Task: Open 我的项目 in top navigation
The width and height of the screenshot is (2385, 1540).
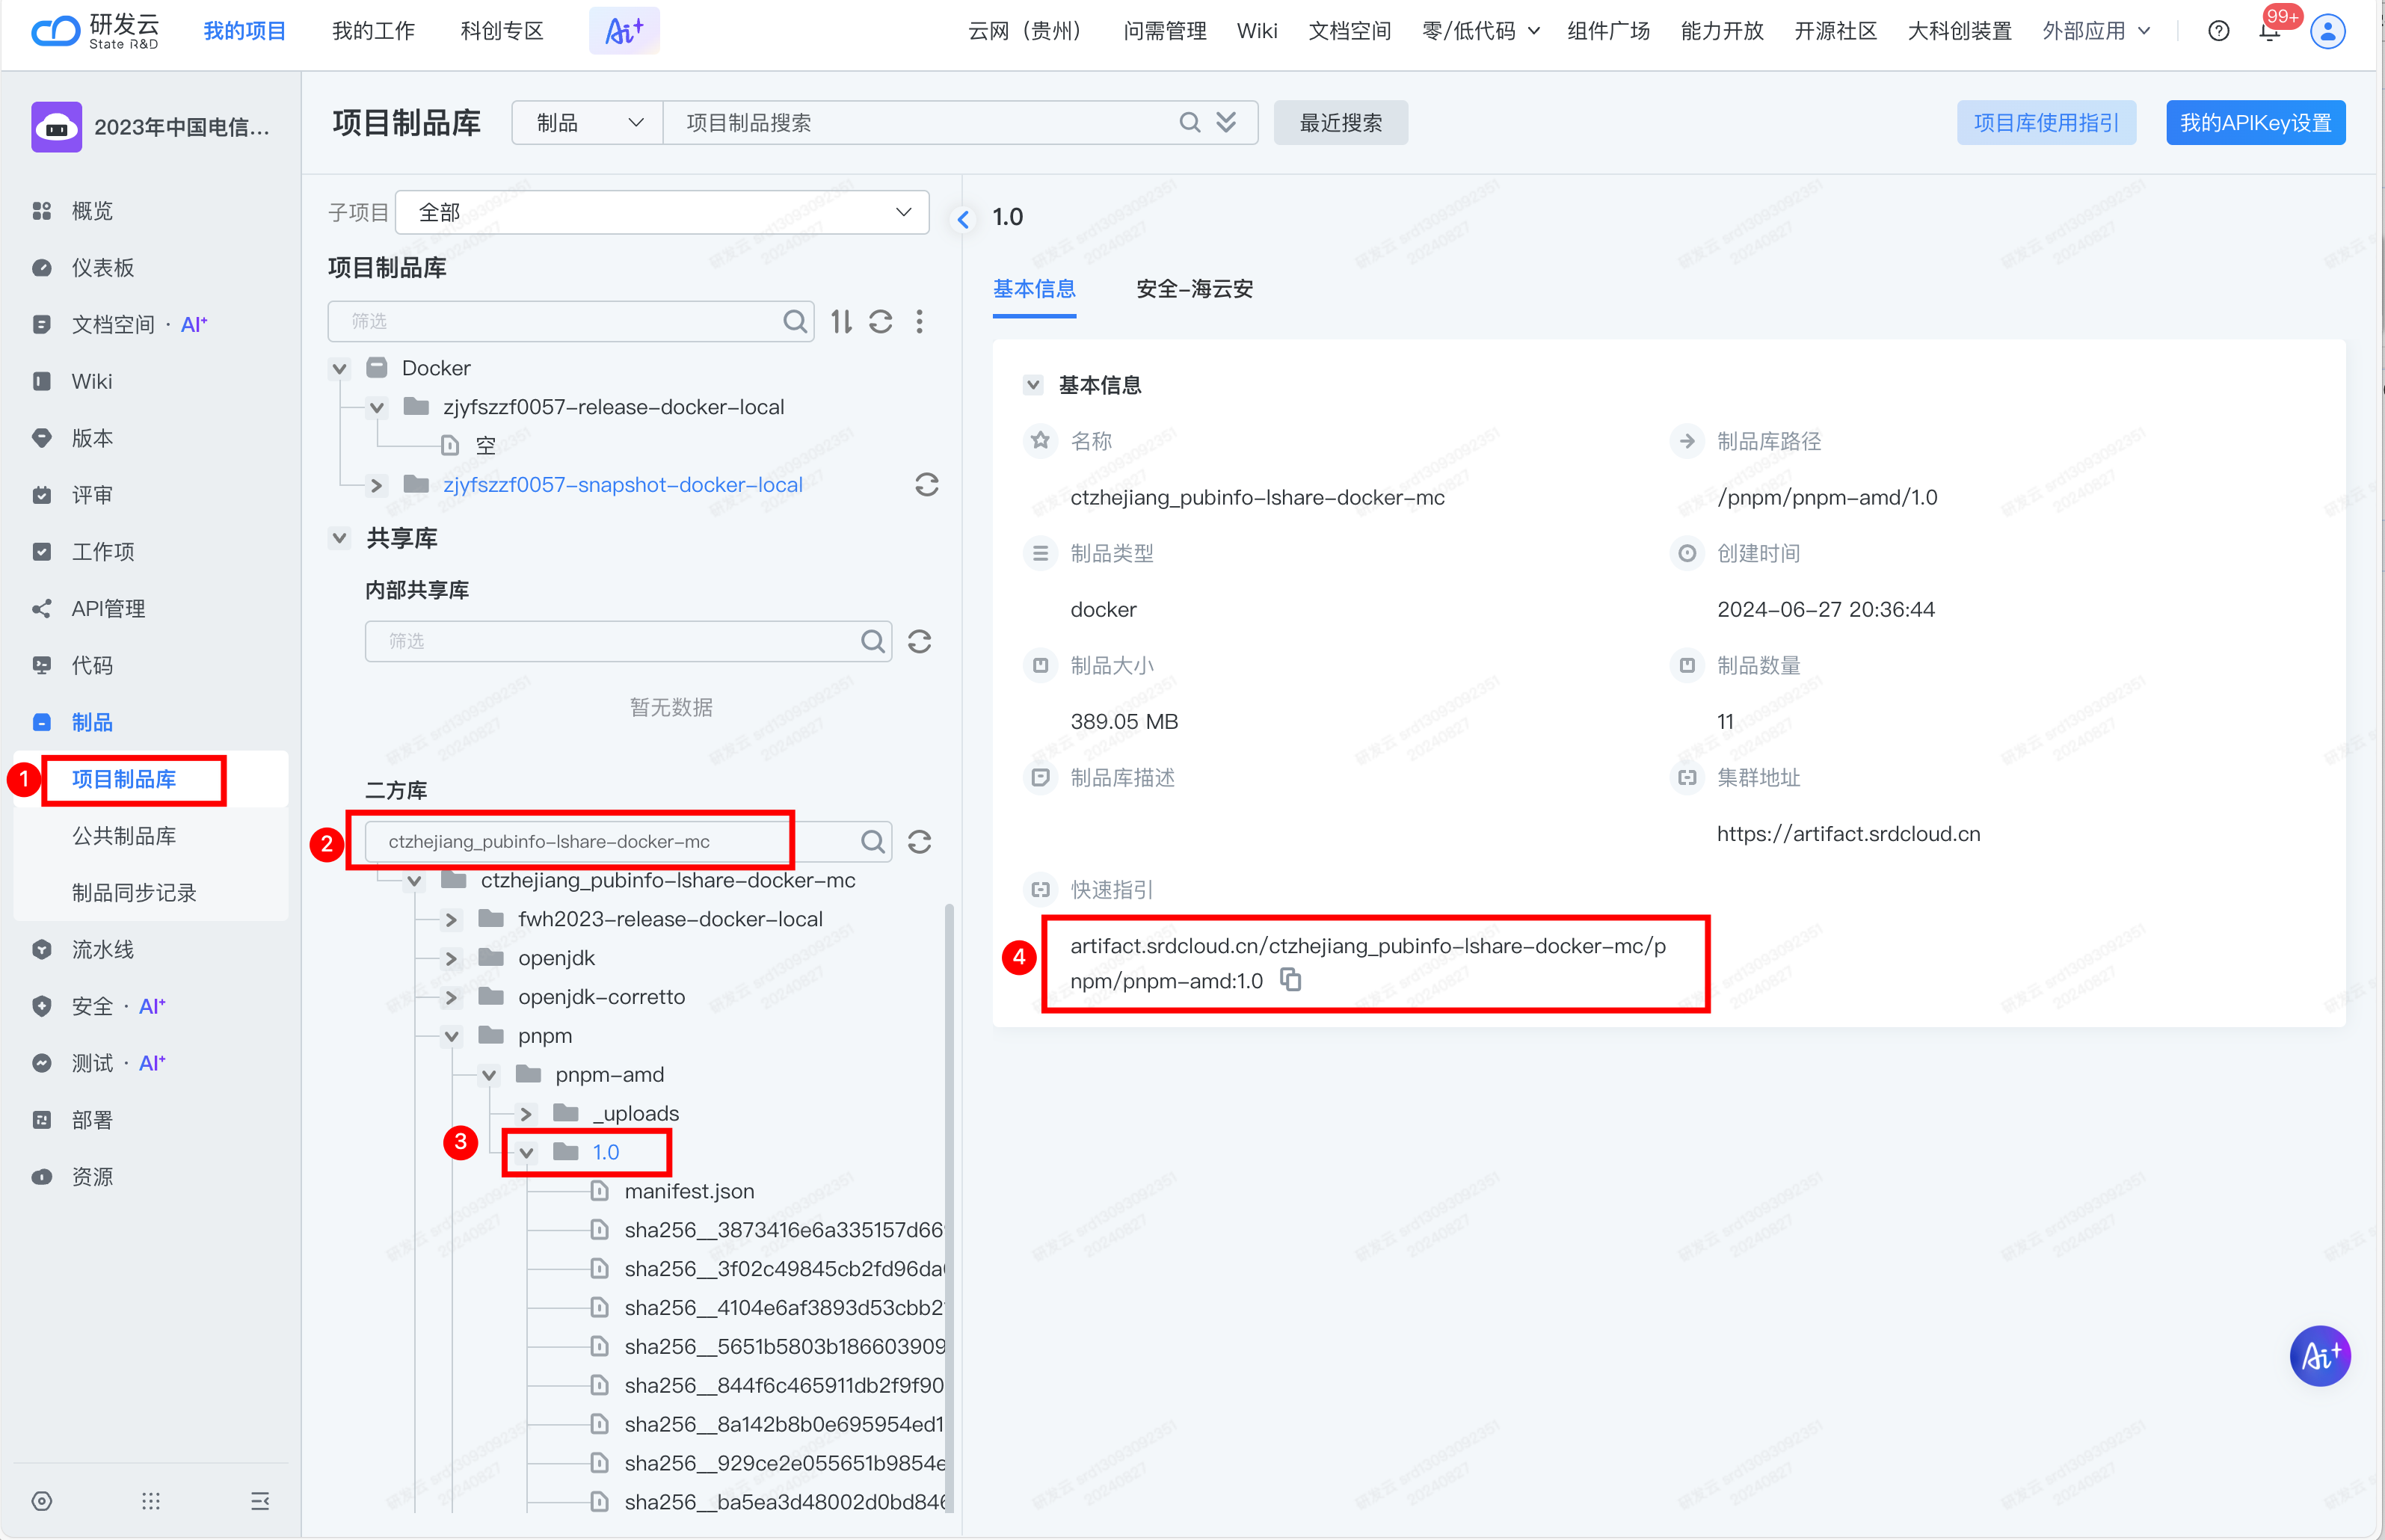Action: (x=245, y=31)
